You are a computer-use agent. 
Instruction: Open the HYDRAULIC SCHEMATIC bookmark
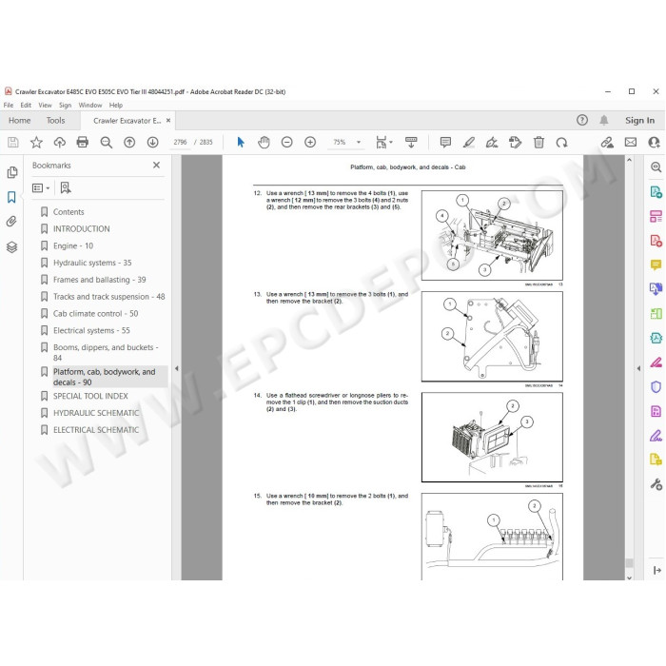(96, 413)
